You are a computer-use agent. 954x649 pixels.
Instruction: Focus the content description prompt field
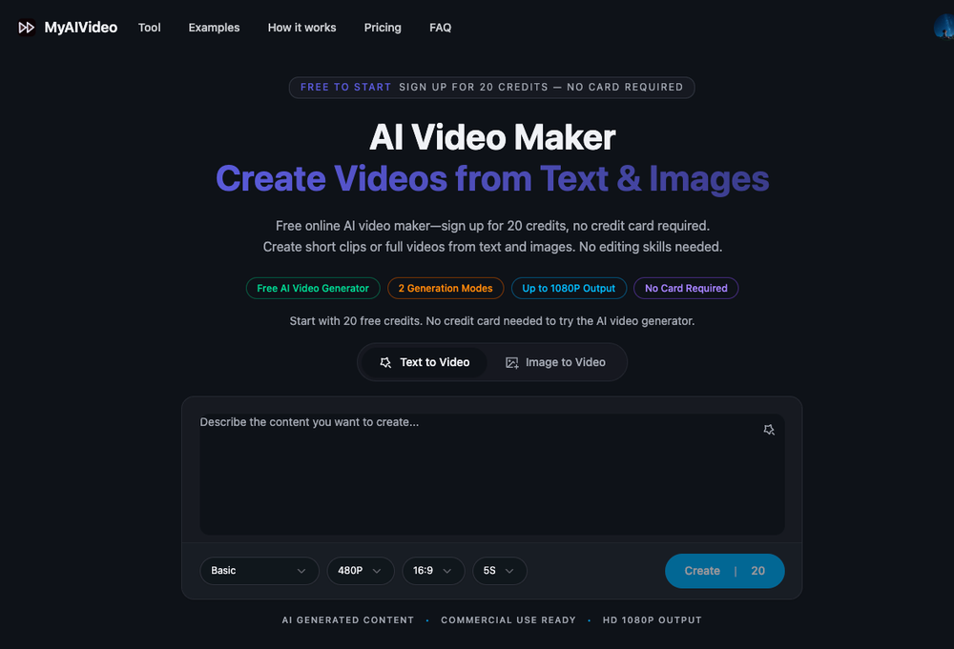[x=491, y=474]
